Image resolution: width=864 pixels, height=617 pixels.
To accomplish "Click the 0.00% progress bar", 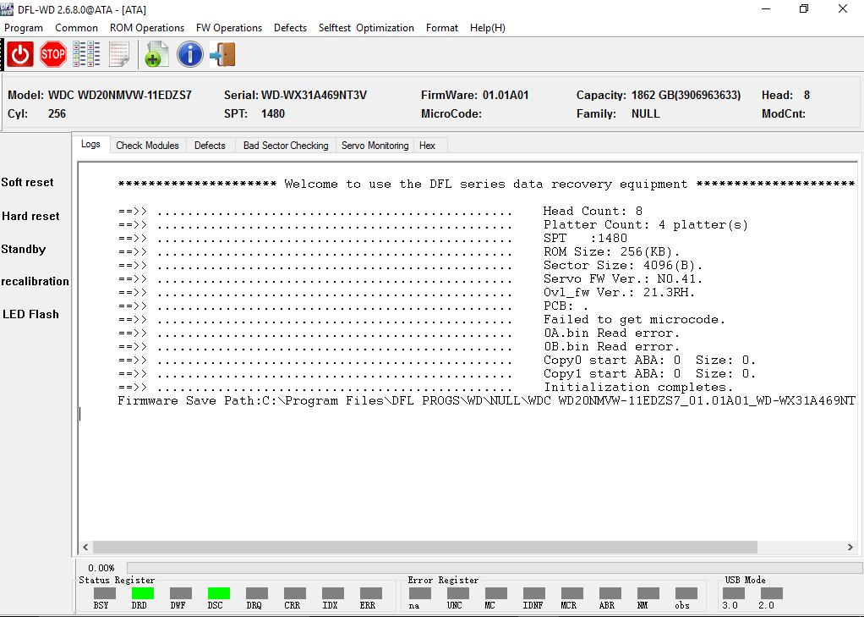I will pos(495,568).
